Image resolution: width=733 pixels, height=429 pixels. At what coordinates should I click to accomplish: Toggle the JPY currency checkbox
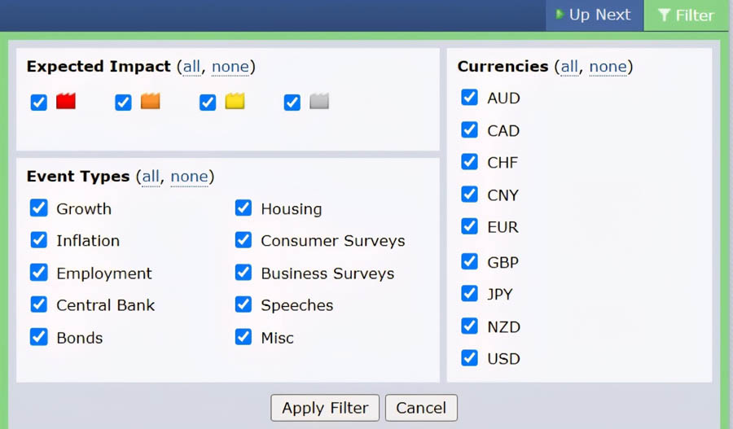469,294
